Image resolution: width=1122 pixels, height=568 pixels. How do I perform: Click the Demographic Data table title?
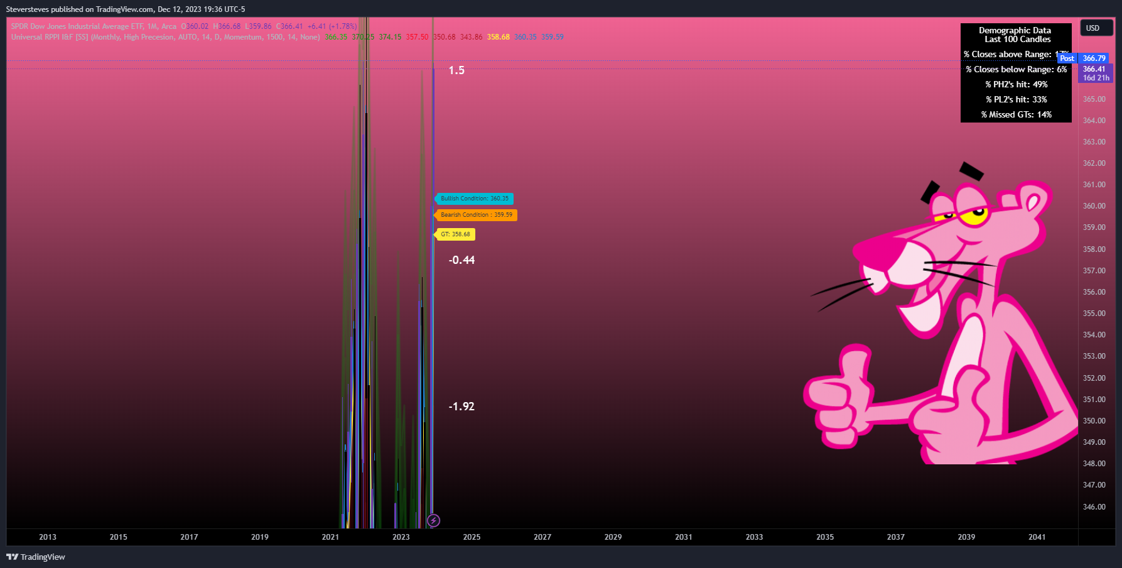(x=1015, y=35)
